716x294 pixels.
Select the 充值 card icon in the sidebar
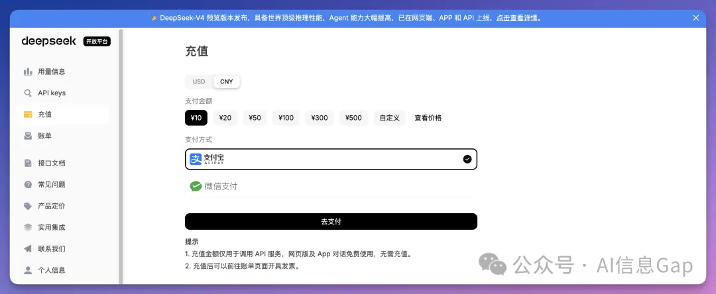28,115
